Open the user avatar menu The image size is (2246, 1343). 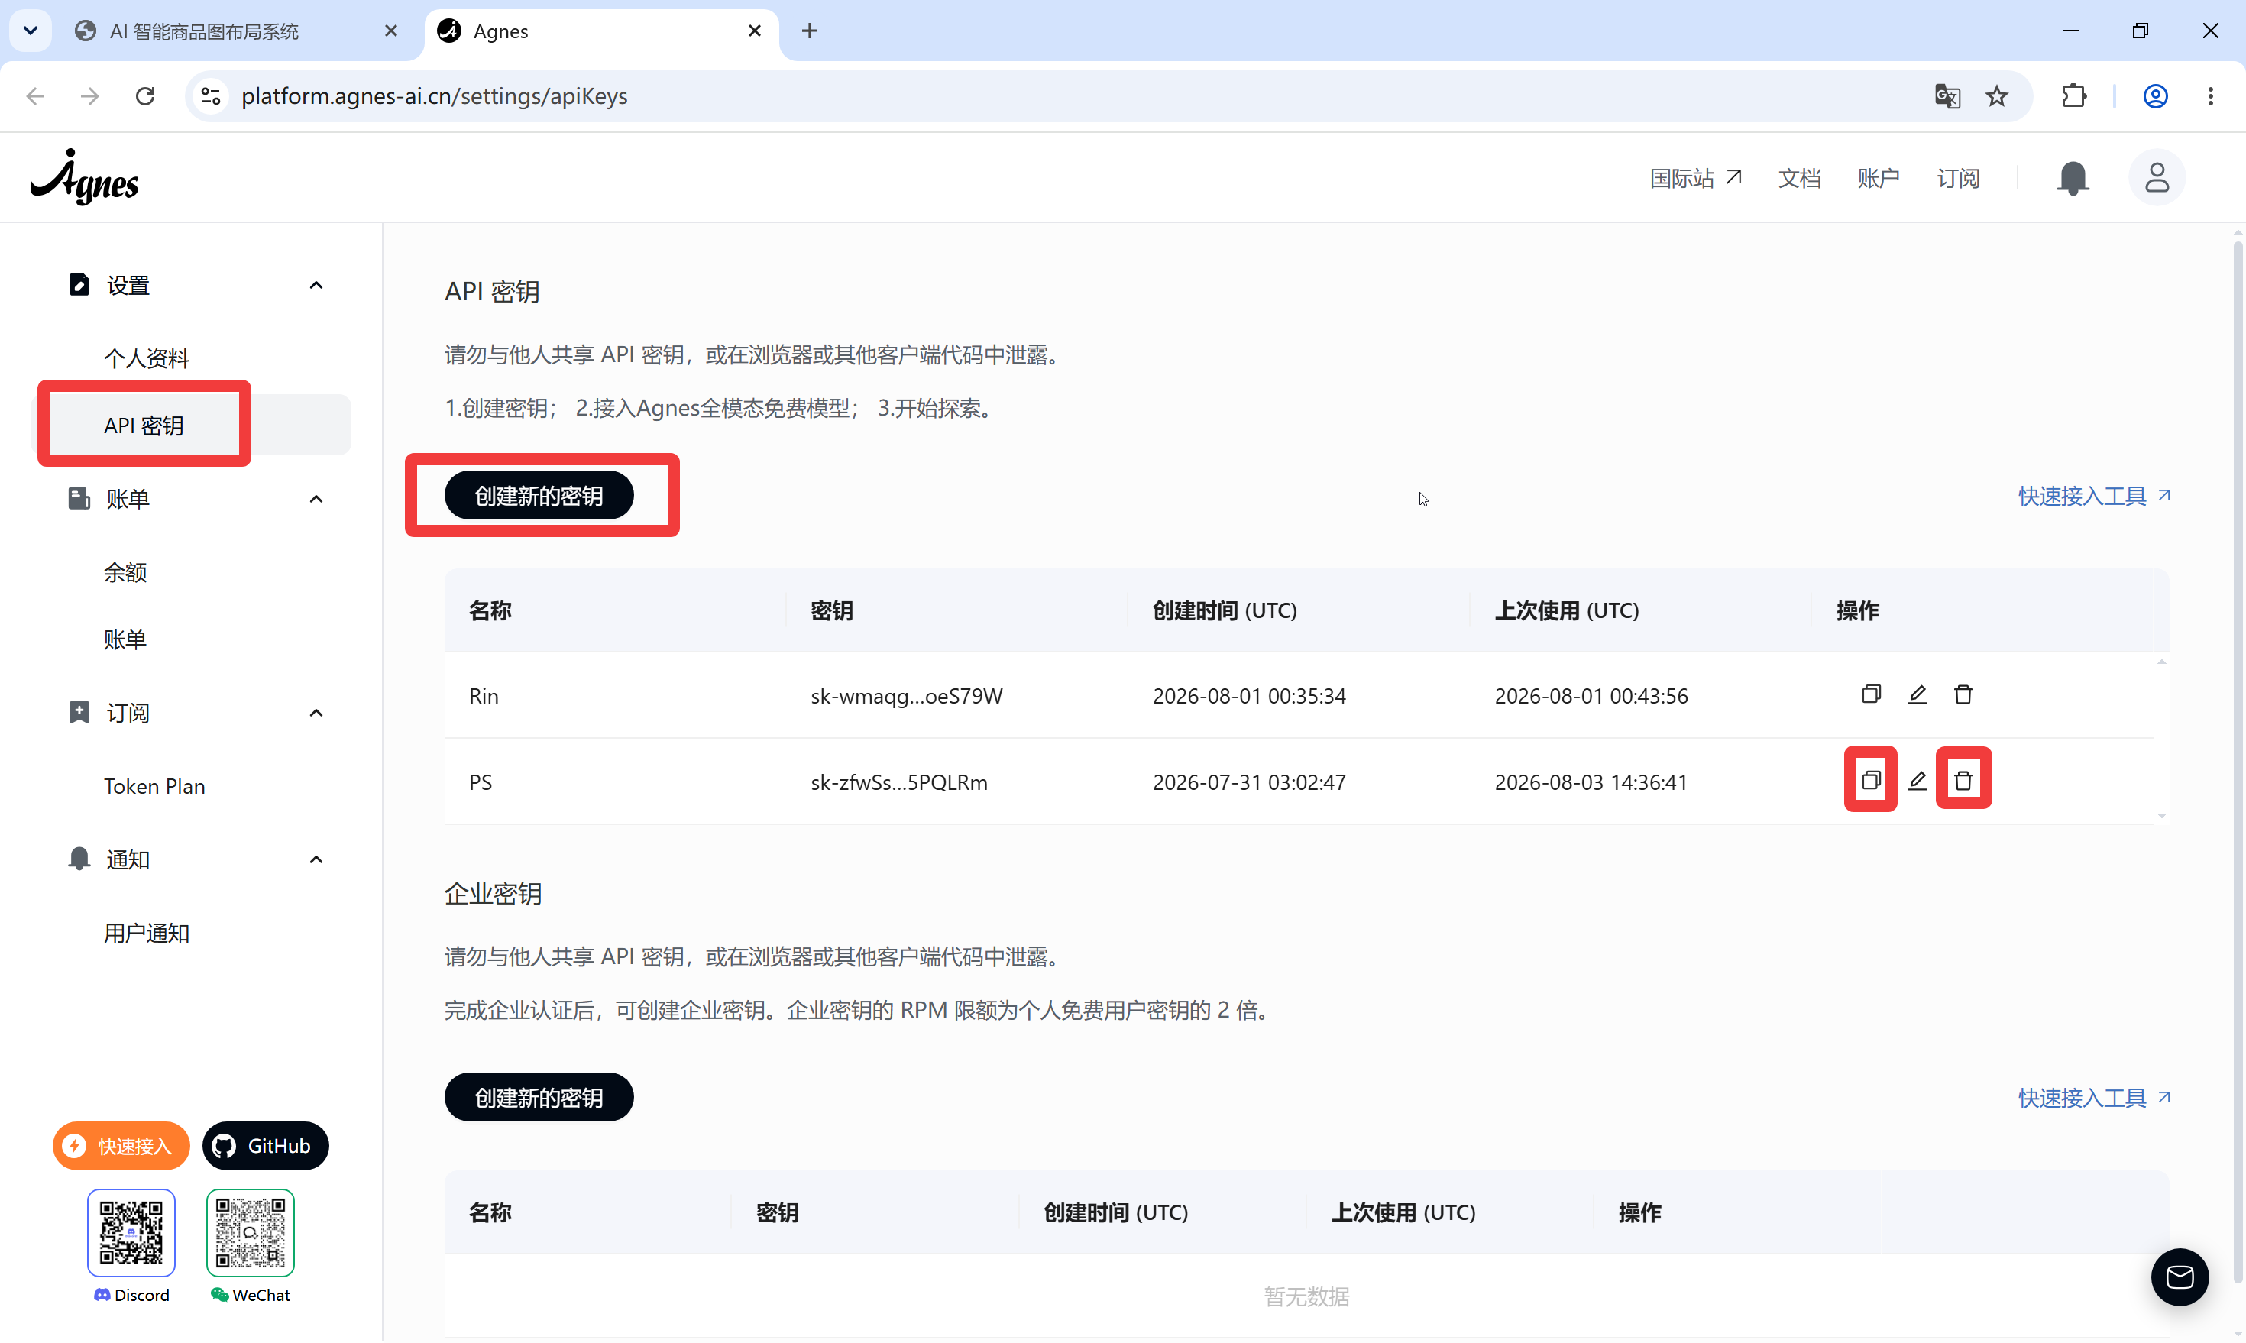point(2157,177)
